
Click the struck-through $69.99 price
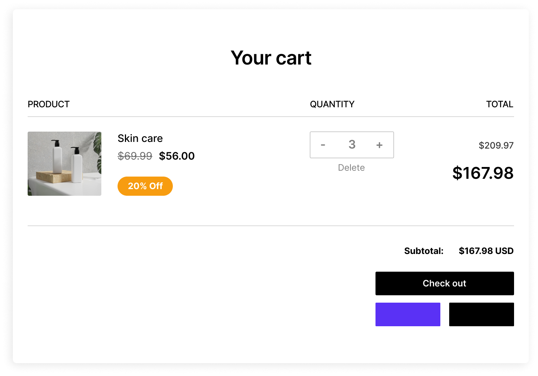[135, 156]
